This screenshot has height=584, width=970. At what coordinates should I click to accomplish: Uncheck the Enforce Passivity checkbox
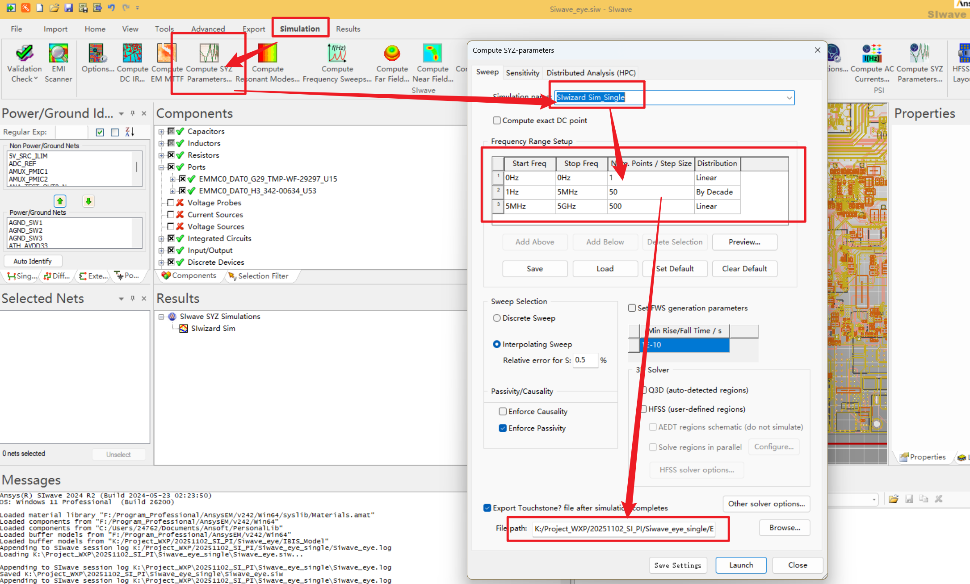(x=503, y=428)
